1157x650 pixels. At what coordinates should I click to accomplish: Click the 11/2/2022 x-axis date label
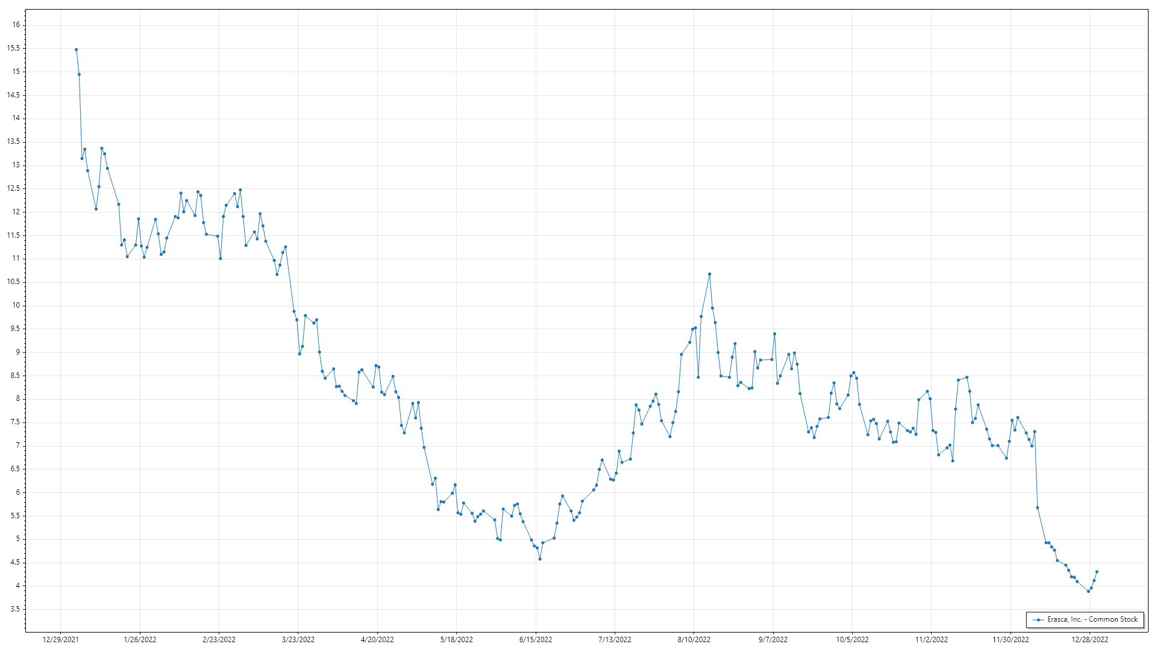(932, 640)
